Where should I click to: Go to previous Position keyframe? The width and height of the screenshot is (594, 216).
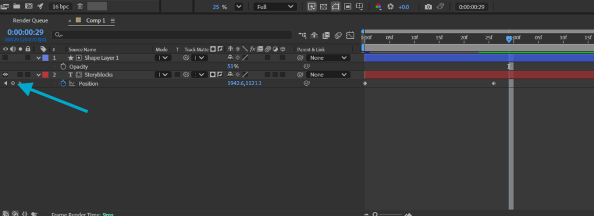pos(5,83)
